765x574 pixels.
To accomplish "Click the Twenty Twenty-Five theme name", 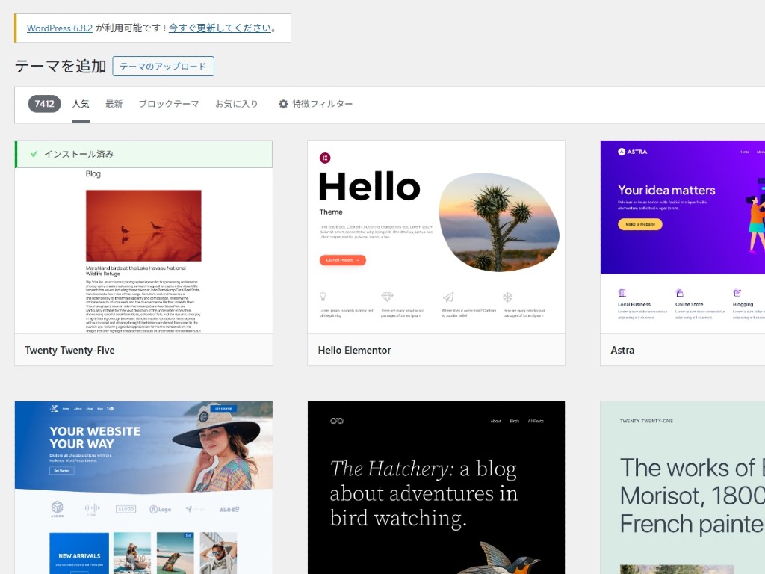I will click(69, 350).
